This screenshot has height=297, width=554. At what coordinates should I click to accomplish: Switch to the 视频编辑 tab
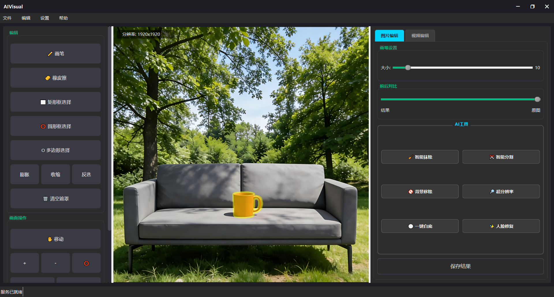click(420, 36)
